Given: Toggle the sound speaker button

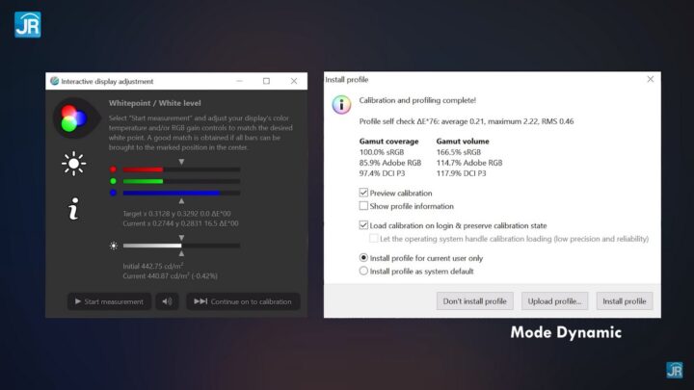Looking at the screenshot, I should pos(167,301).
